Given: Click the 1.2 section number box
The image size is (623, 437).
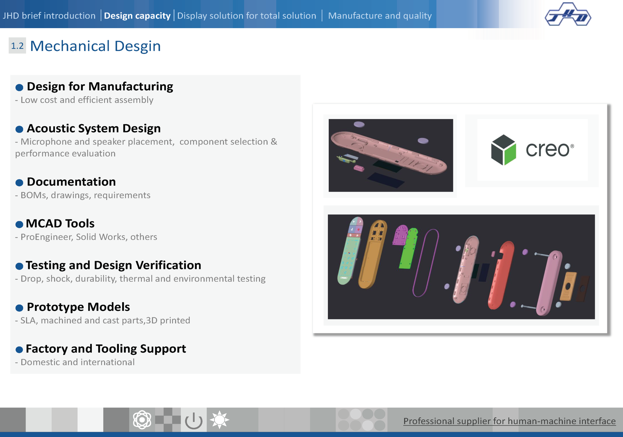Looking at the screenshot, I should click(x=17, y=46).
